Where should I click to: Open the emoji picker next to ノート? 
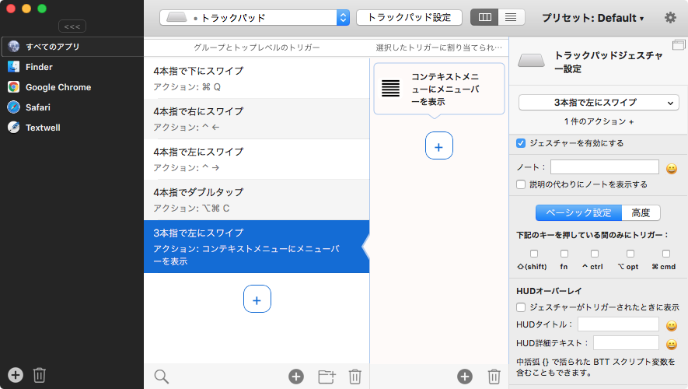tap(672, 169)
